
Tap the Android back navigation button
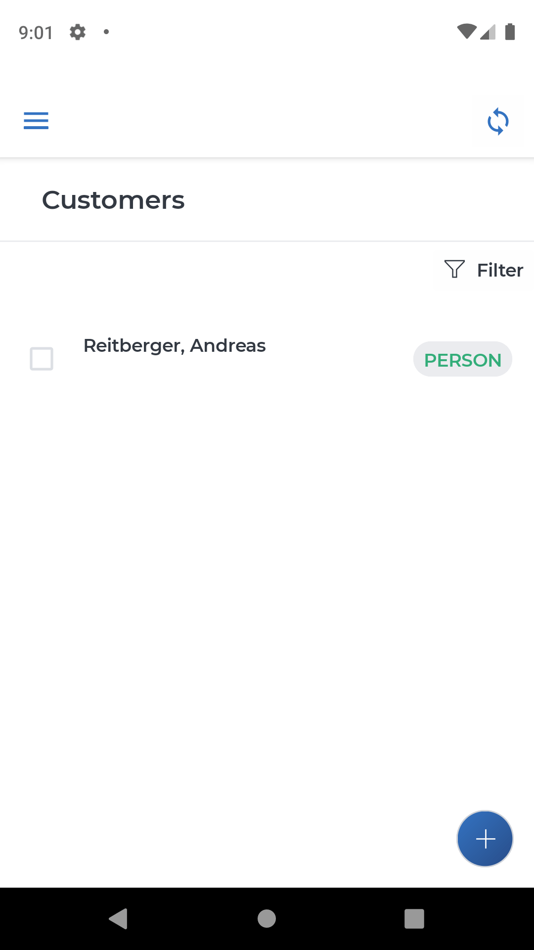[x=119, y=919]
